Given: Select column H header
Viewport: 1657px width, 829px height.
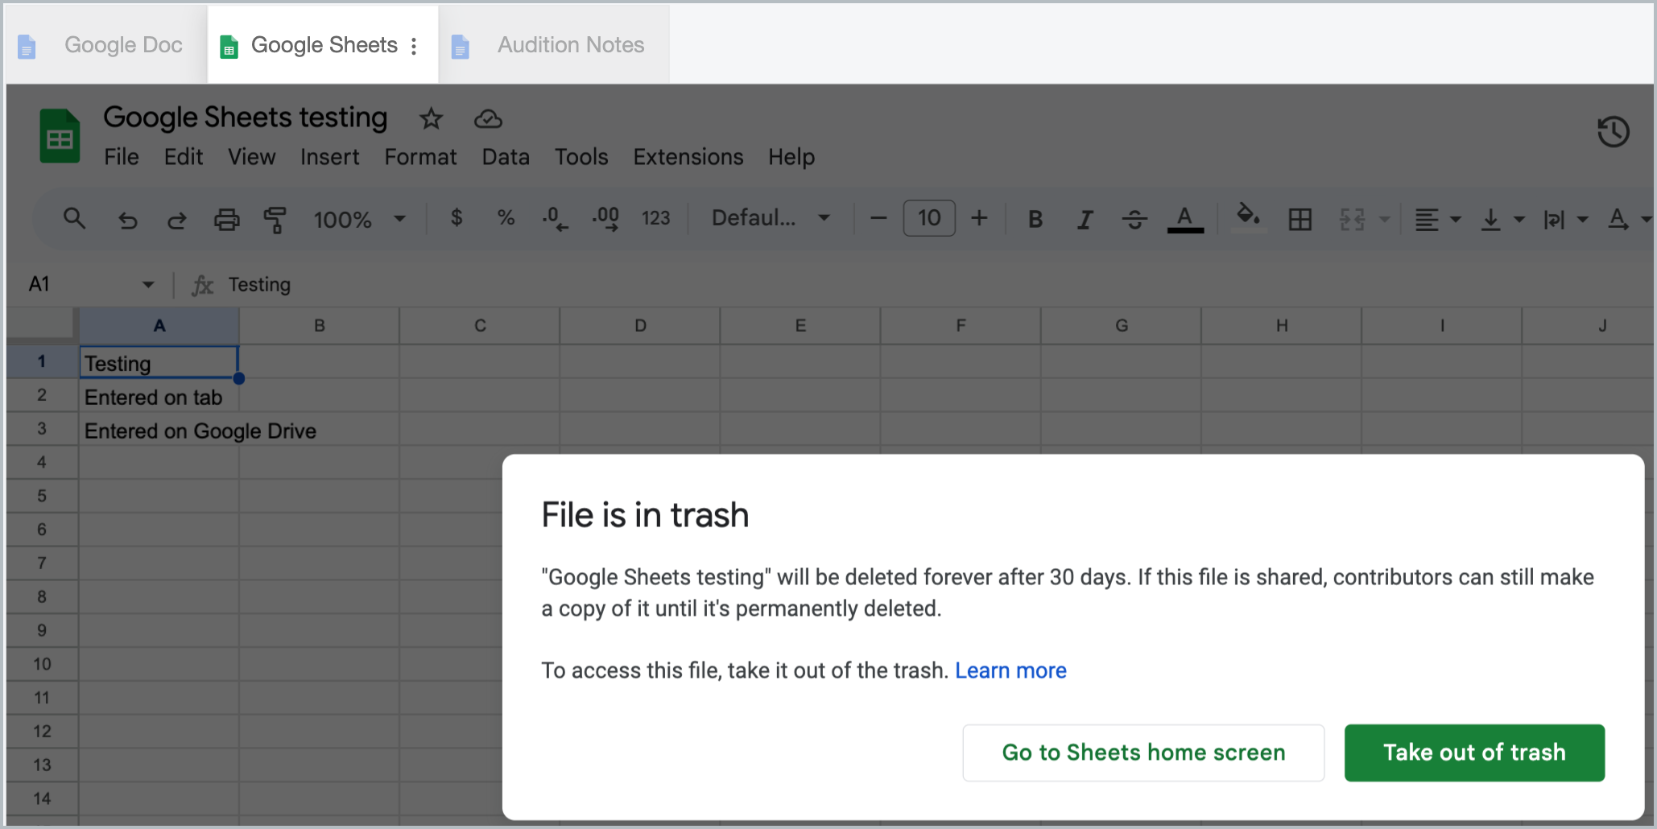Looking at the screenshot, I should point(1282,326).
